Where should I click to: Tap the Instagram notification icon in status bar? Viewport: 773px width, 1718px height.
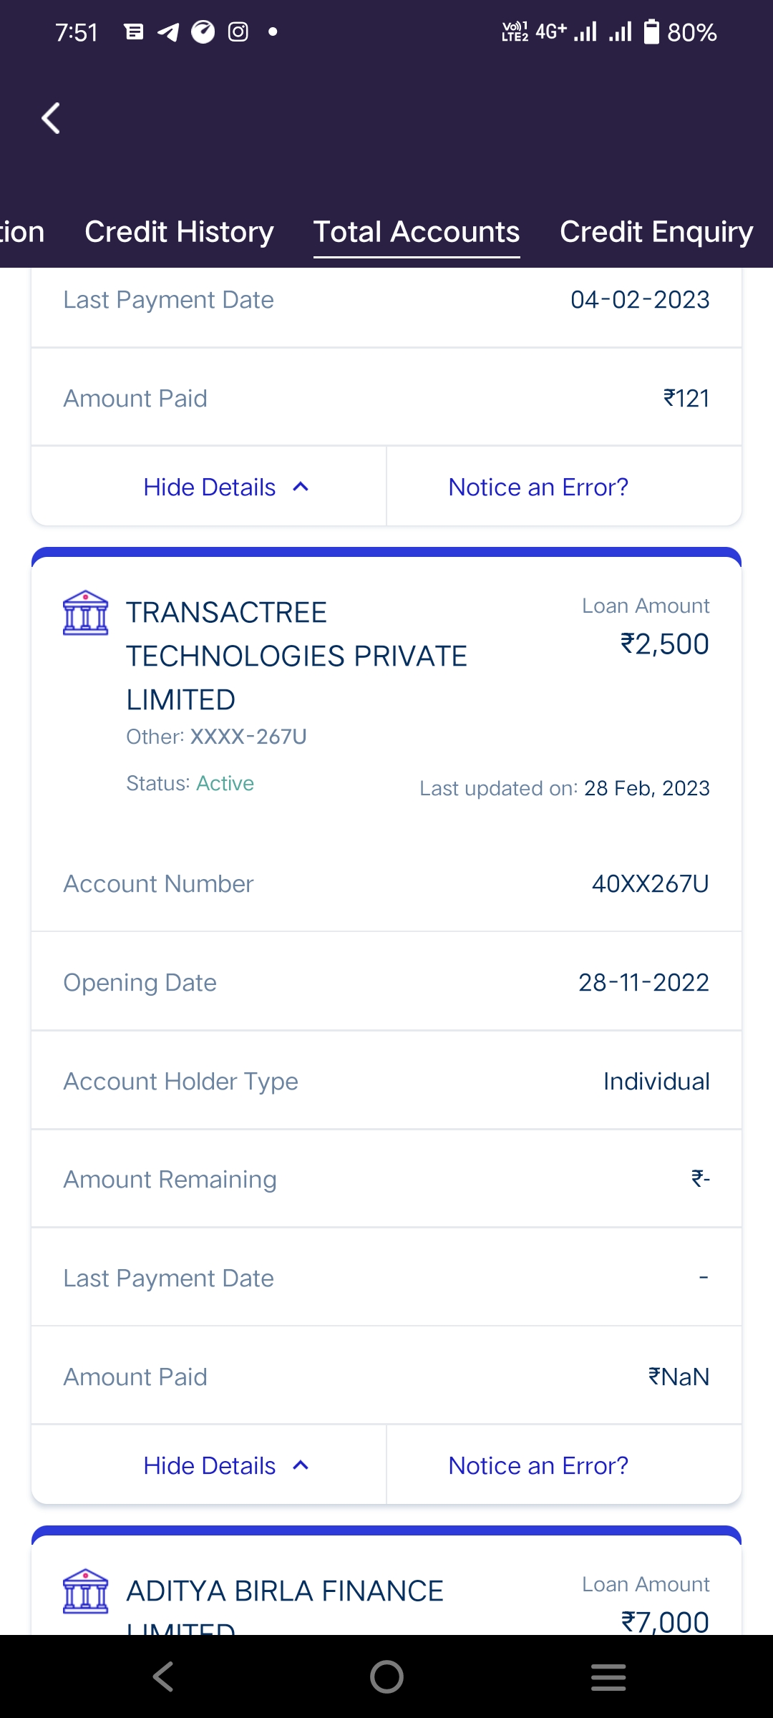point(238,32)
